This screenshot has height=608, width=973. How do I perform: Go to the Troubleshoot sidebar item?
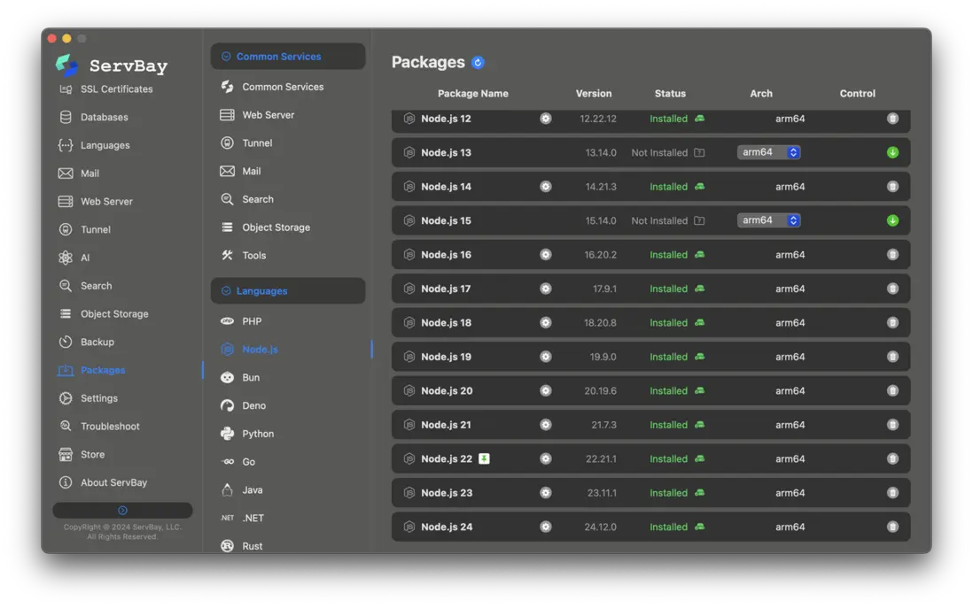click(x=110, y=427)
